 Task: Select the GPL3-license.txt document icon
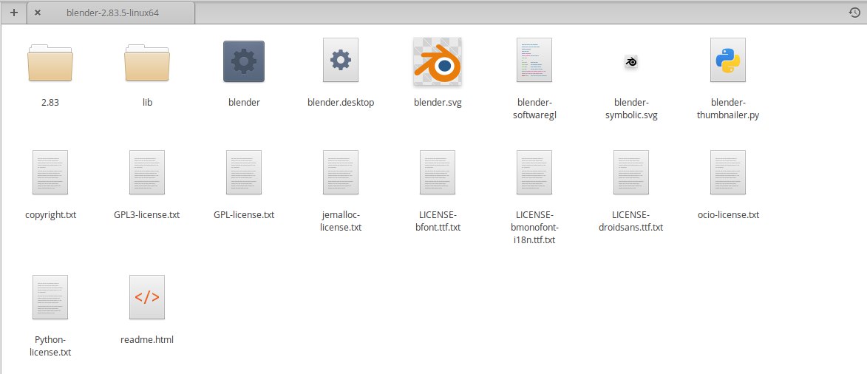click(x=147, y=172)
